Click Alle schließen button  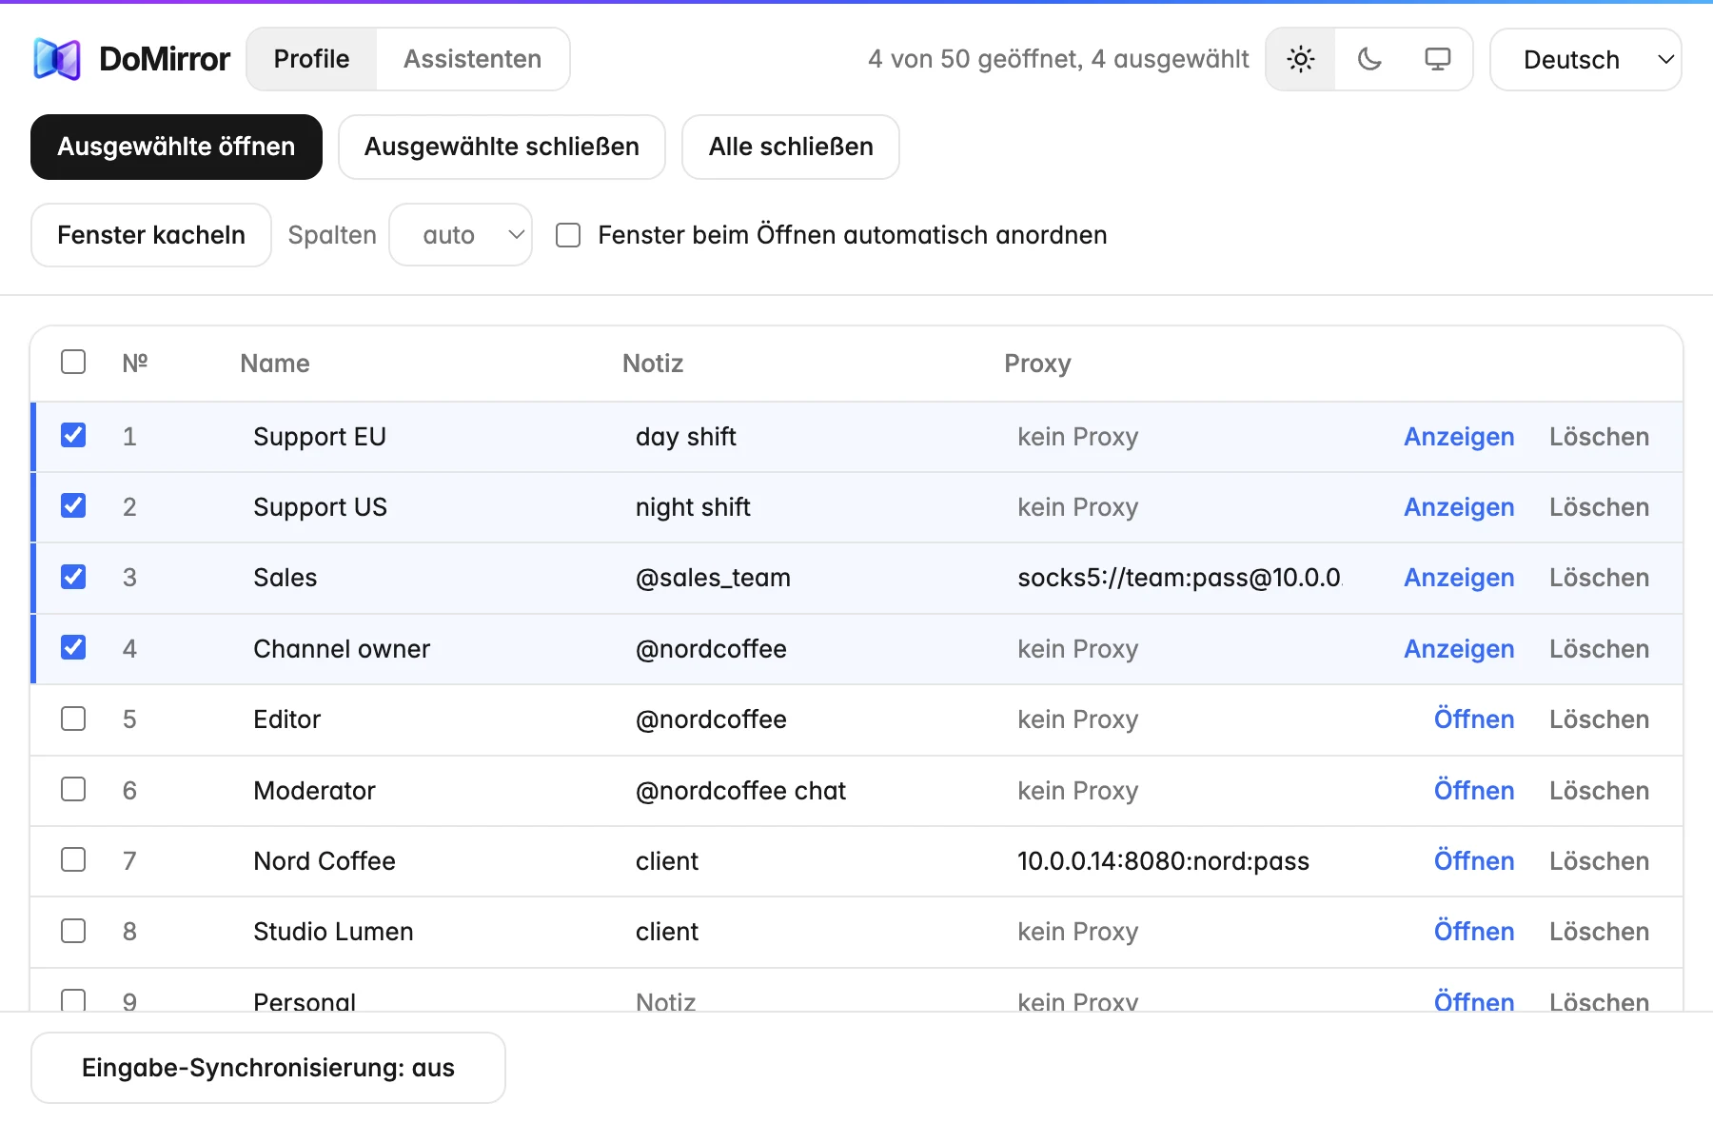[791, 147]
